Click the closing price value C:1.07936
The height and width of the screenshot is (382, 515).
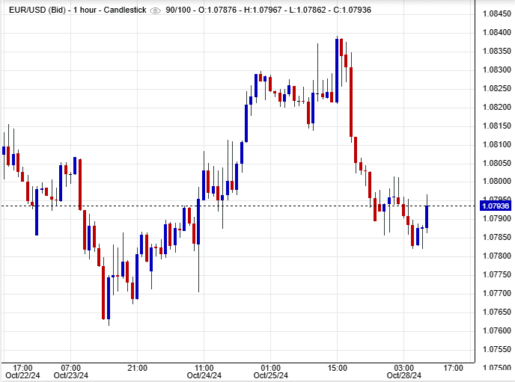(350, 10)
